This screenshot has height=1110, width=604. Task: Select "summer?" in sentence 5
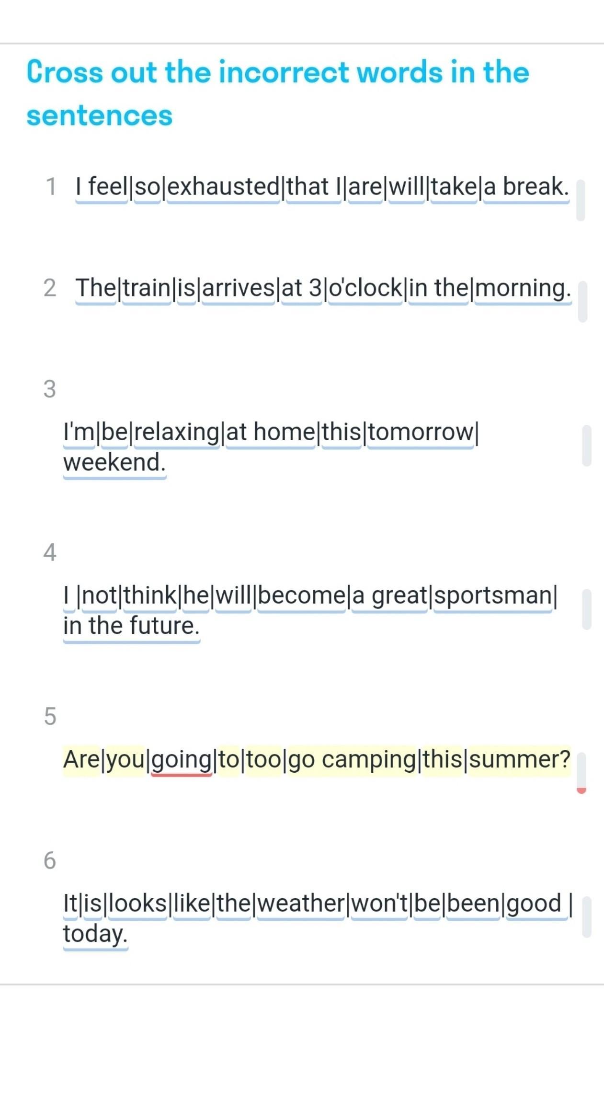pyautogui.click(x=520, y=759)
